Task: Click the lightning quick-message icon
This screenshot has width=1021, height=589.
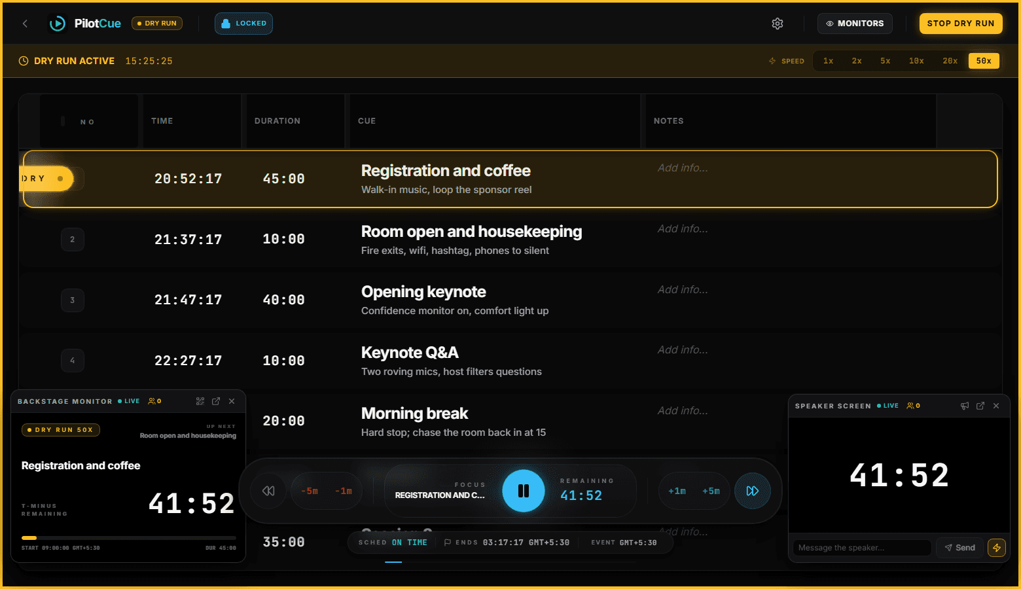Action: [997, 548]
